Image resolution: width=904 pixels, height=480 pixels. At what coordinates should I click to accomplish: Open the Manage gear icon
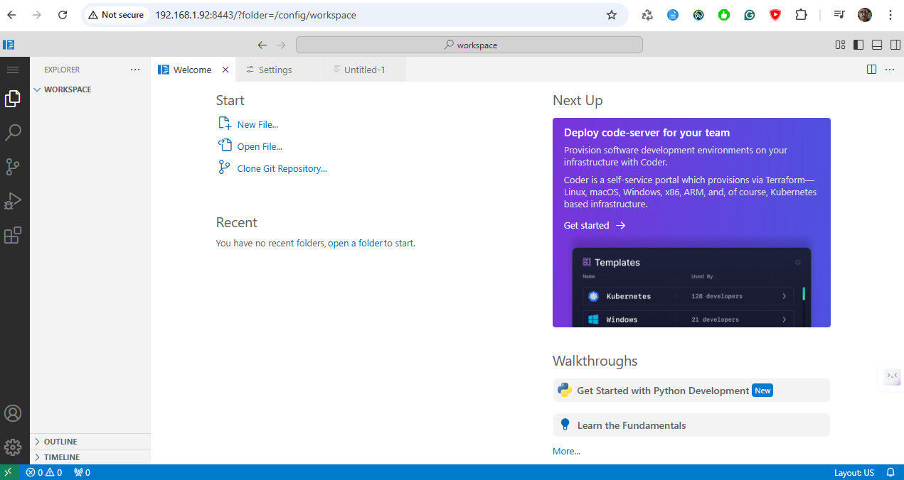tap(13, 447)
